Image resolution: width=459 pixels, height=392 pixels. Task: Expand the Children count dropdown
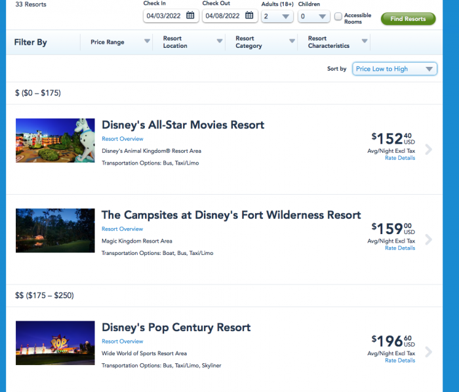[x=313, y=16]
